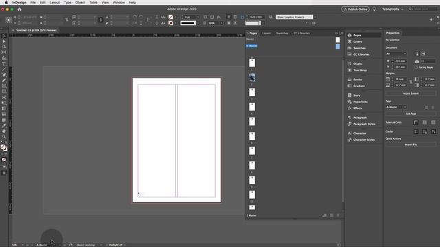Click the Adjust Layout button
The image size is (440, 247).
pos(411,93)
